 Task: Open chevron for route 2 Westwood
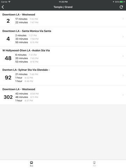tap(123, 19)
